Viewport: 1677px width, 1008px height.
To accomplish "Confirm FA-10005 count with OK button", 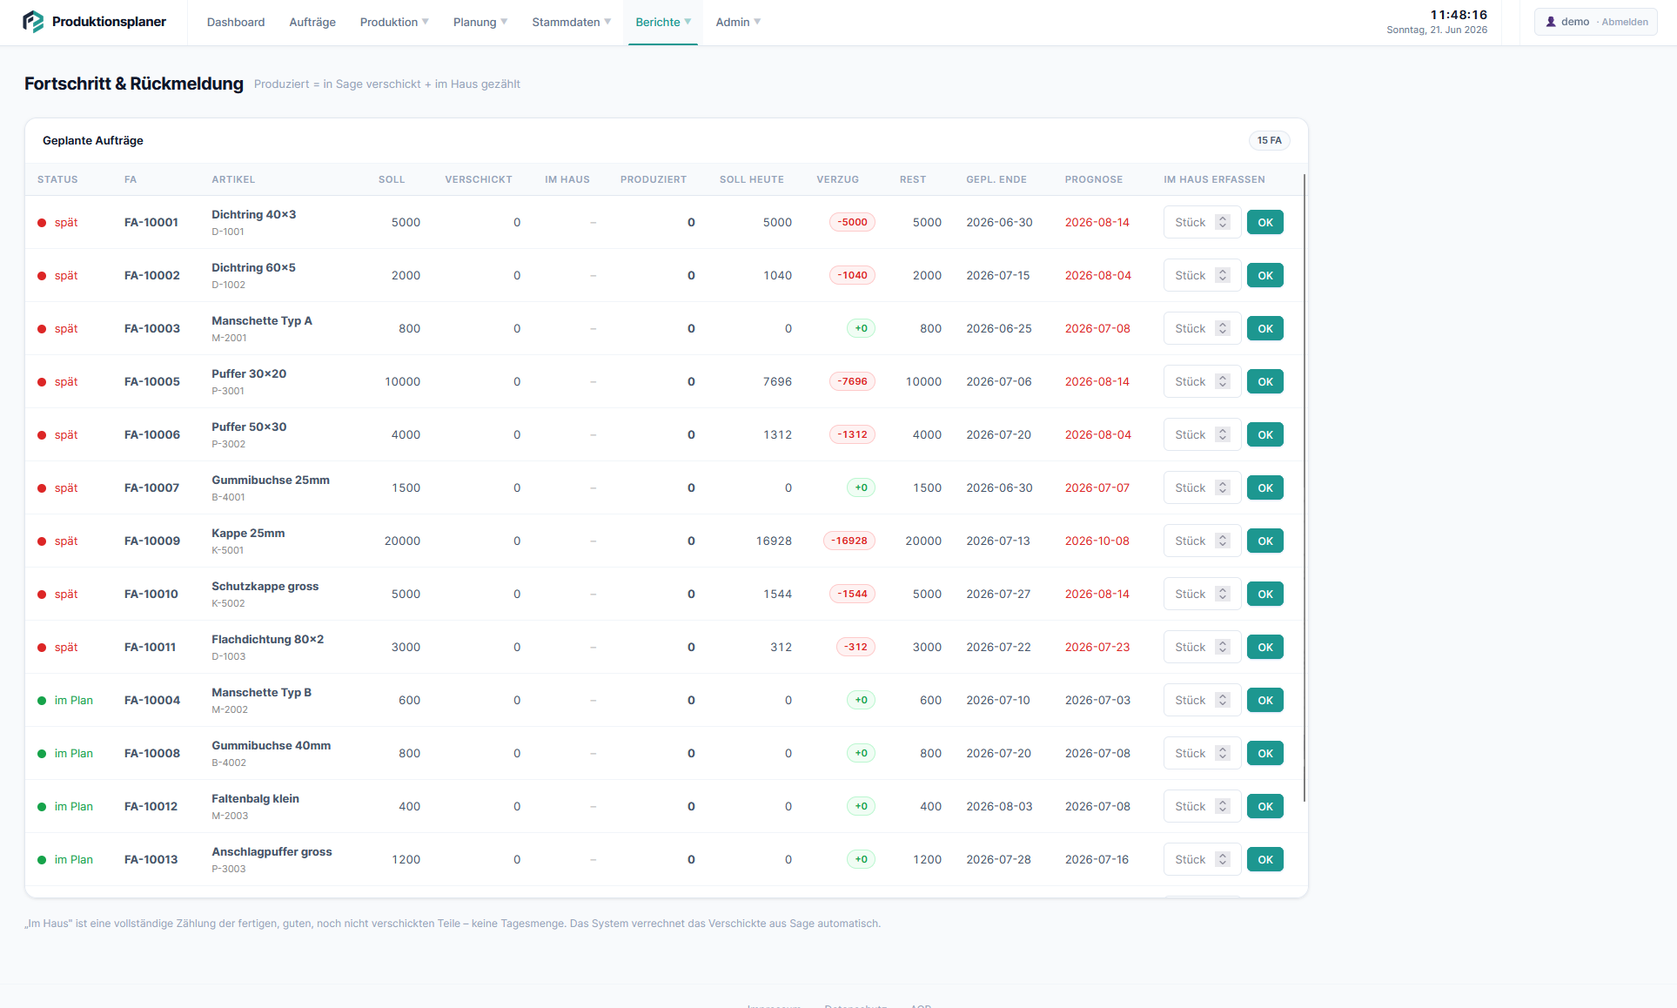I will tap(1265, 381).
